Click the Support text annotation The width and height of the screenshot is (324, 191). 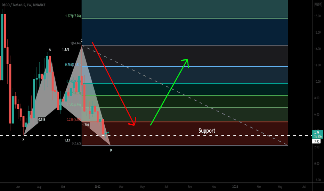[207, 131]
